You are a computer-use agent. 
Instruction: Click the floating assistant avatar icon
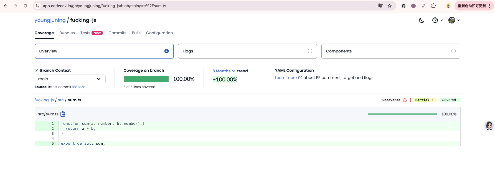pyautogui.click(x=489, y=126)
